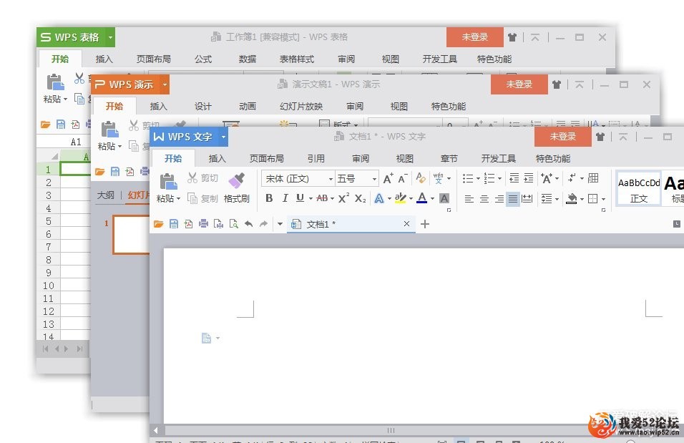Click the character shading gray A icon
The width and height of the screenshot is (684, 443).
[x=444, y=198]
